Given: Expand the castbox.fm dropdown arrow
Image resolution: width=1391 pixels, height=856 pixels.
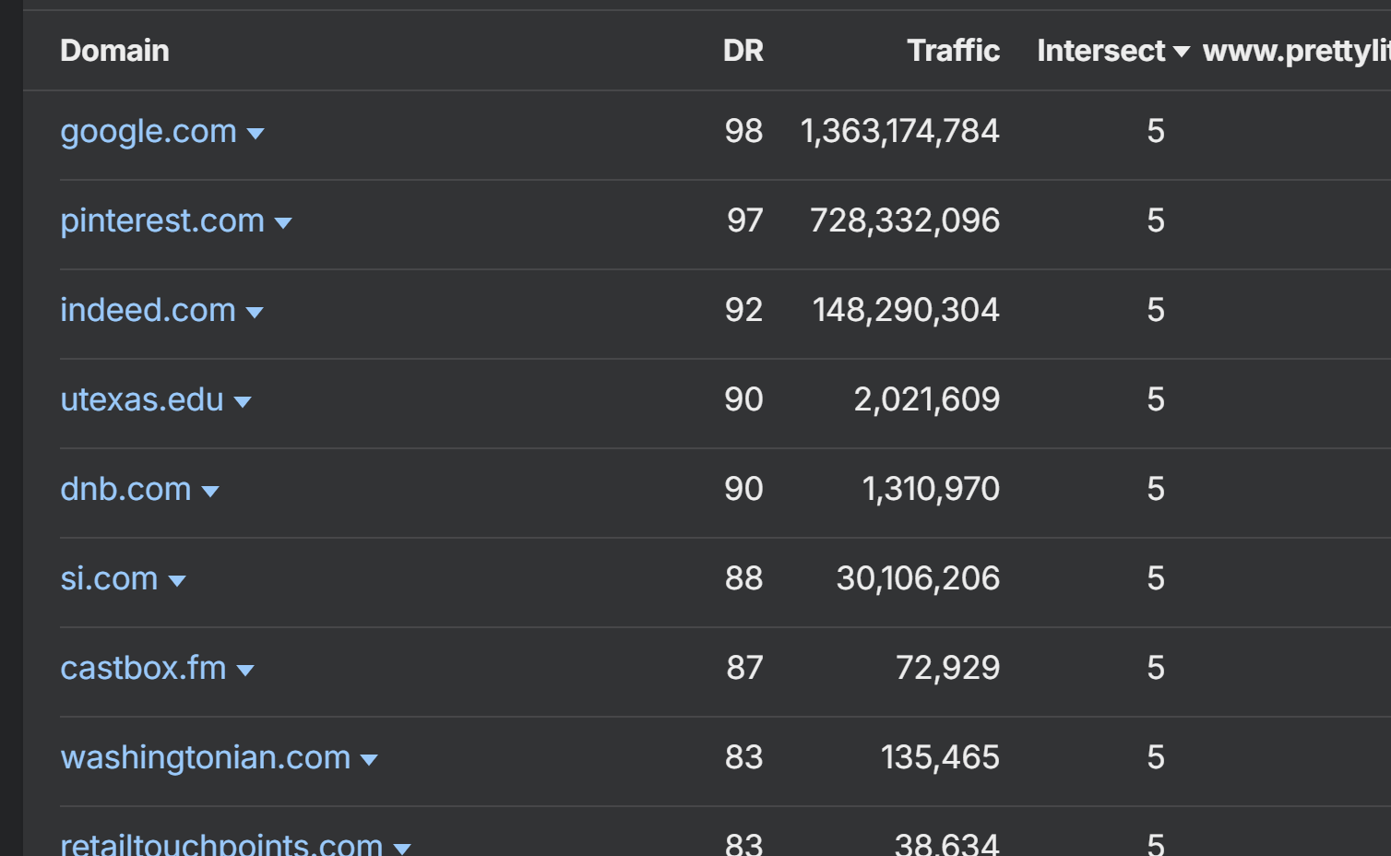Looking at the screenshot, I should coord(246,672).
